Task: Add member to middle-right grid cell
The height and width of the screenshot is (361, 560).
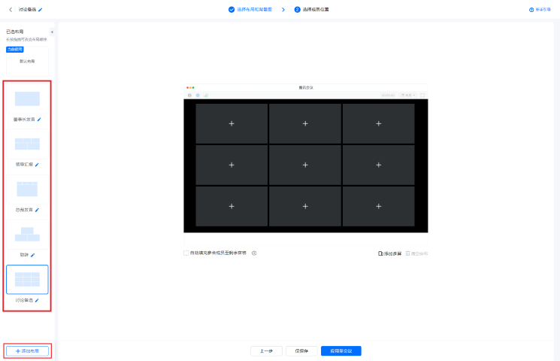Action: (379, 165)
